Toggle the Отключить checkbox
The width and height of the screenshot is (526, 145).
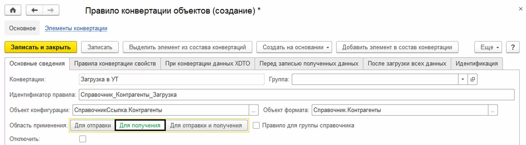coord(83,139)
